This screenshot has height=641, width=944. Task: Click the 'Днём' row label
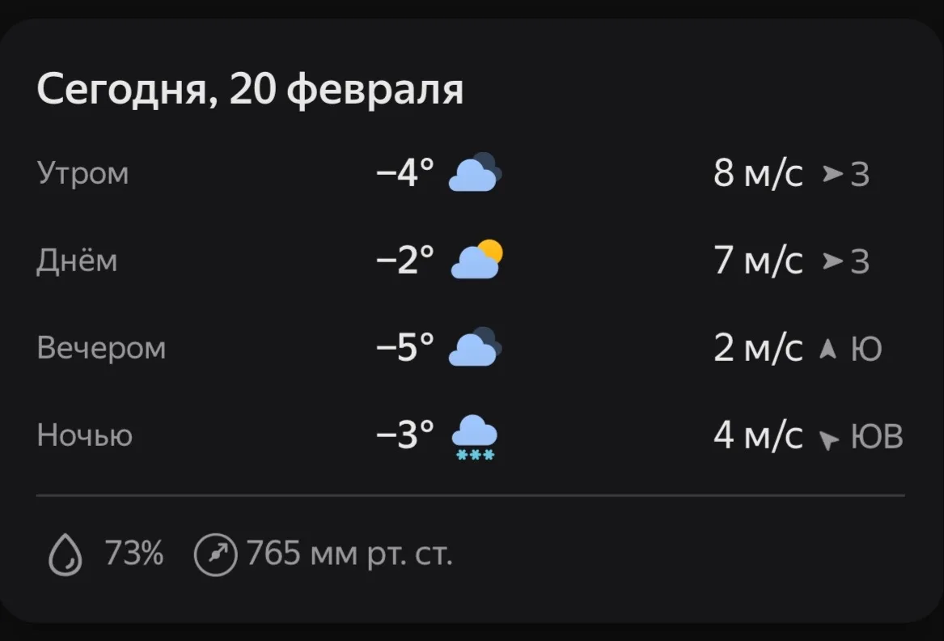tap(77, 261)
